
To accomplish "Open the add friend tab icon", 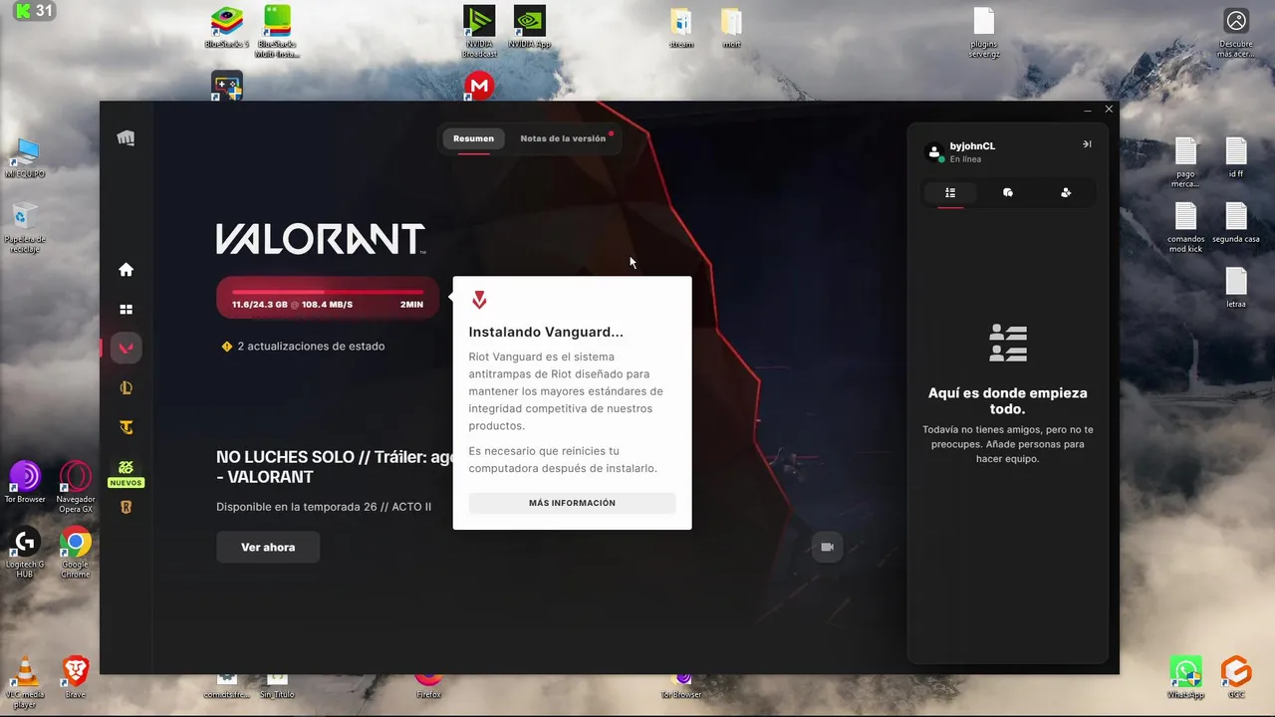I will click(1066, 192).
